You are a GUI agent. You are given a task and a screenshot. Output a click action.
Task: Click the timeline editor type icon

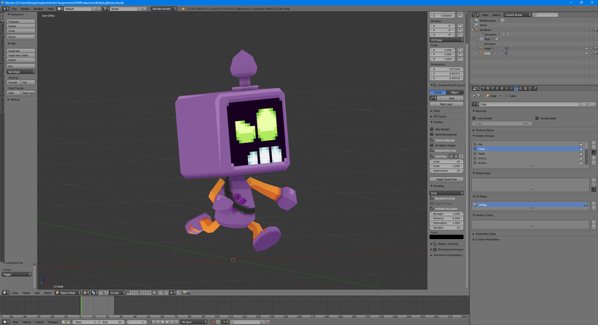[x=4, y=321]
